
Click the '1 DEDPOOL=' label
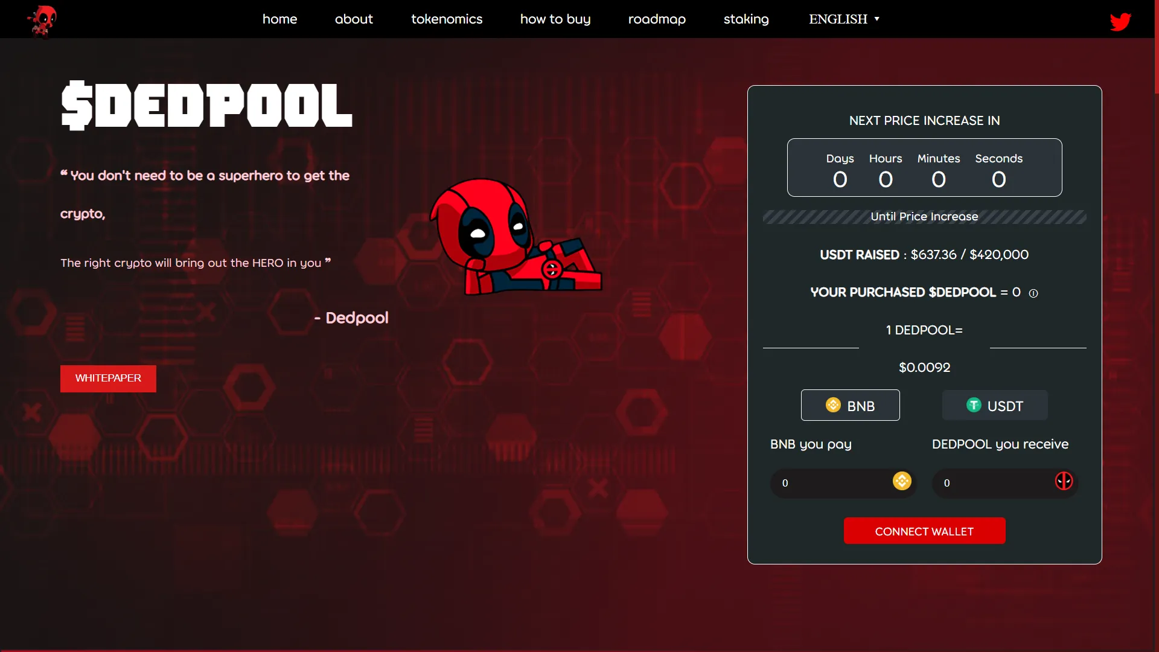[924, 330]
